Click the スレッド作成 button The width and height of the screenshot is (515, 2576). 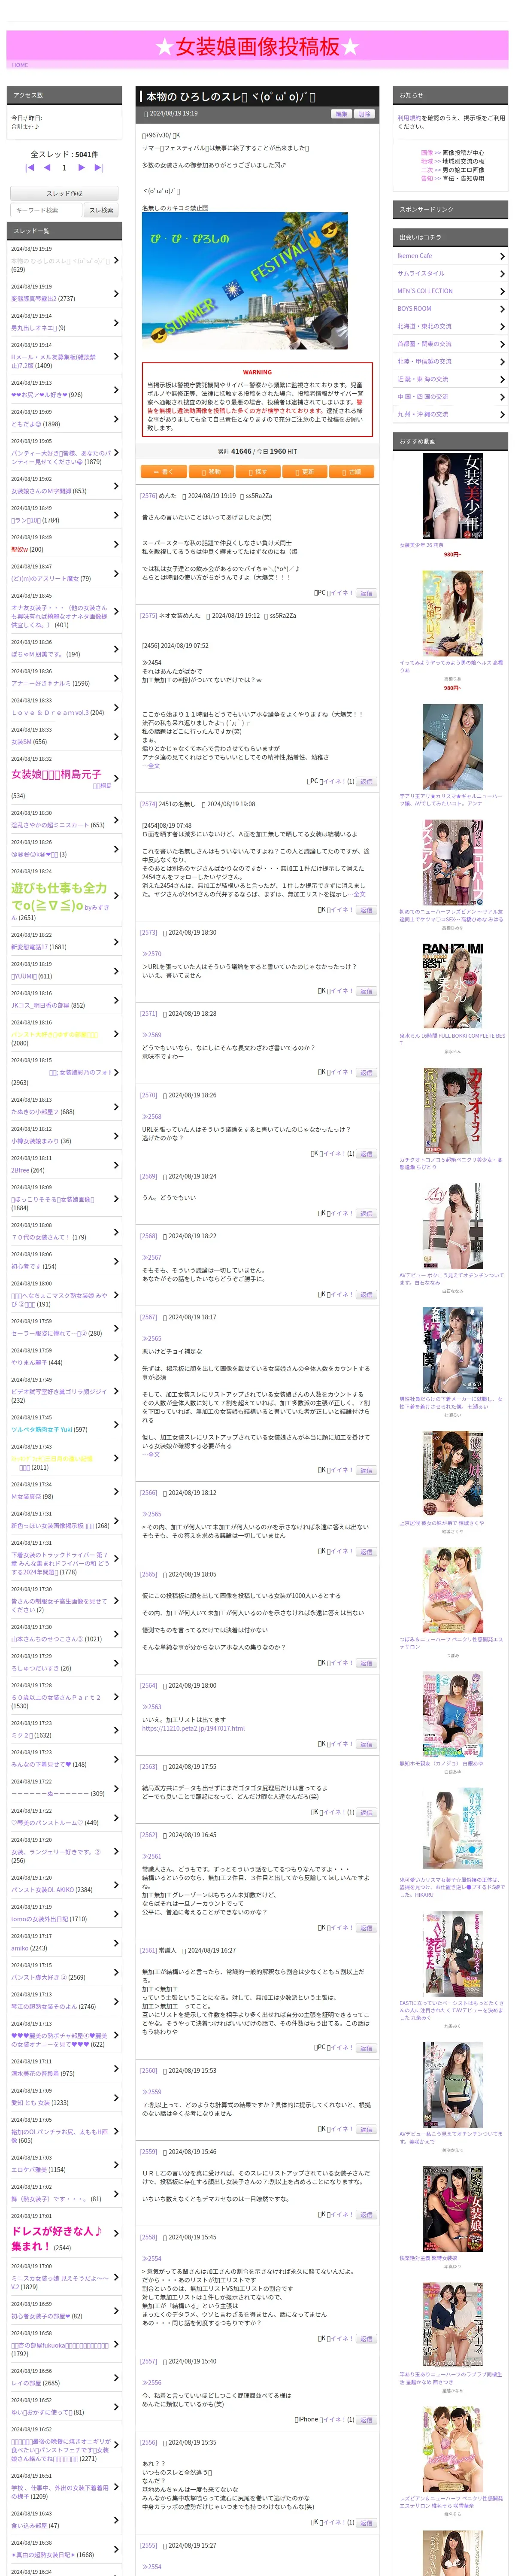(x=64, y=193)
